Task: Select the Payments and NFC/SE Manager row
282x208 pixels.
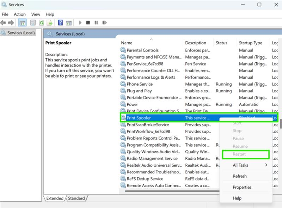Action: (x=199, y=57)
